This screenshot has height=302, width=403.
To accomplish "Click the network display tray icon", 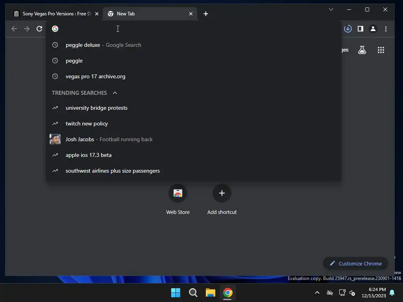I will [342, 293].
